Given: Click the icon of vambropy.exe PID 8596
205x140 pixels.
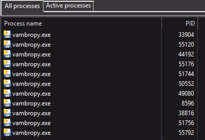Looking at the screenshot, I should (x=7, y=103).
